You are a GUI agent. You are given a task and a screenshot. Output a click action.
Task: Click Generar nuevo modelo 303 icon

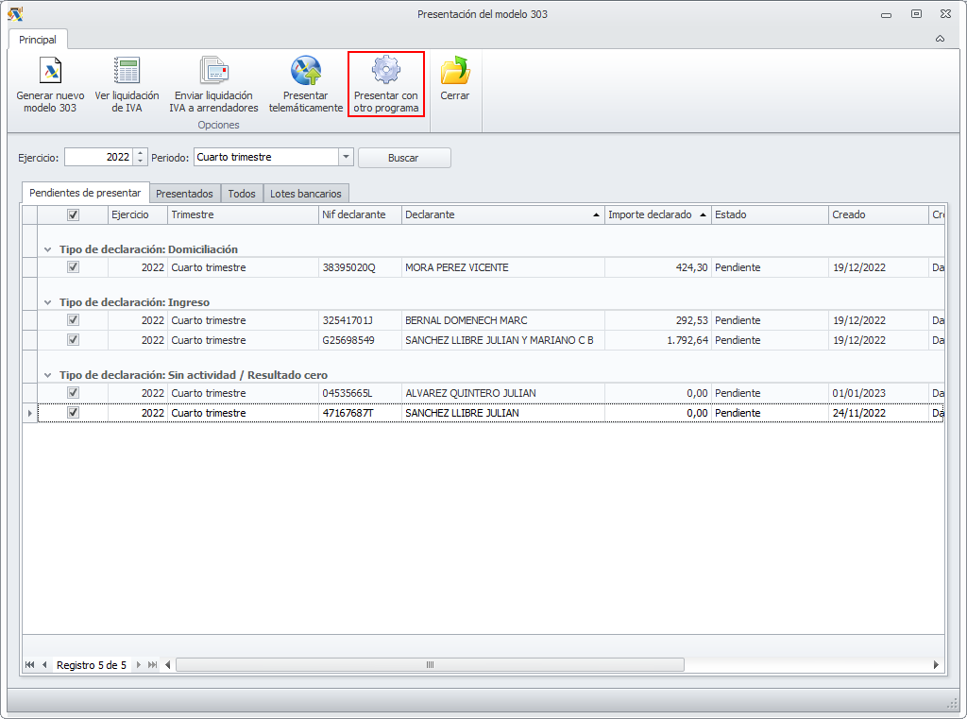coord(50,72)
